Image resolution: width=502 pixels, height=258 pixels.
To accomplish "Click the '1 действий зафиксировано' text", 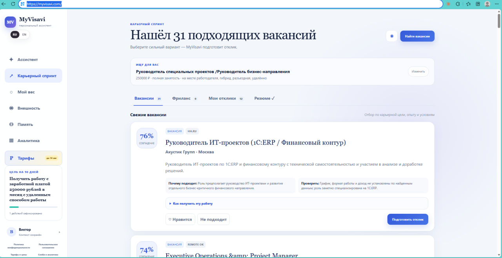I will [x=26, y=213].
